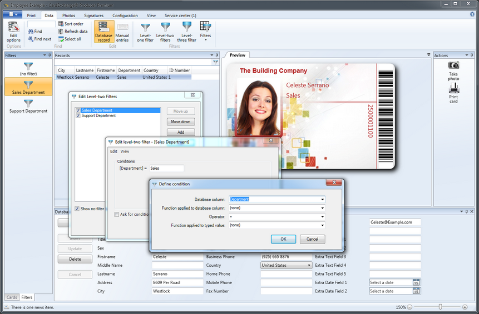This screenshot has width=479, height=314.
Task: Click the zoom in plus button
Action: point(465,307)
